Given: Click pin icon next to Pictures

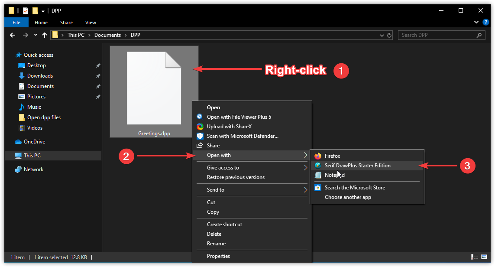Looking at the screenshot, I should pos(98,97).
